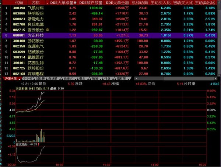221x167 pixels.
Task: Click the horizontal scrollbar right arrow
Action: click(215, 78)
